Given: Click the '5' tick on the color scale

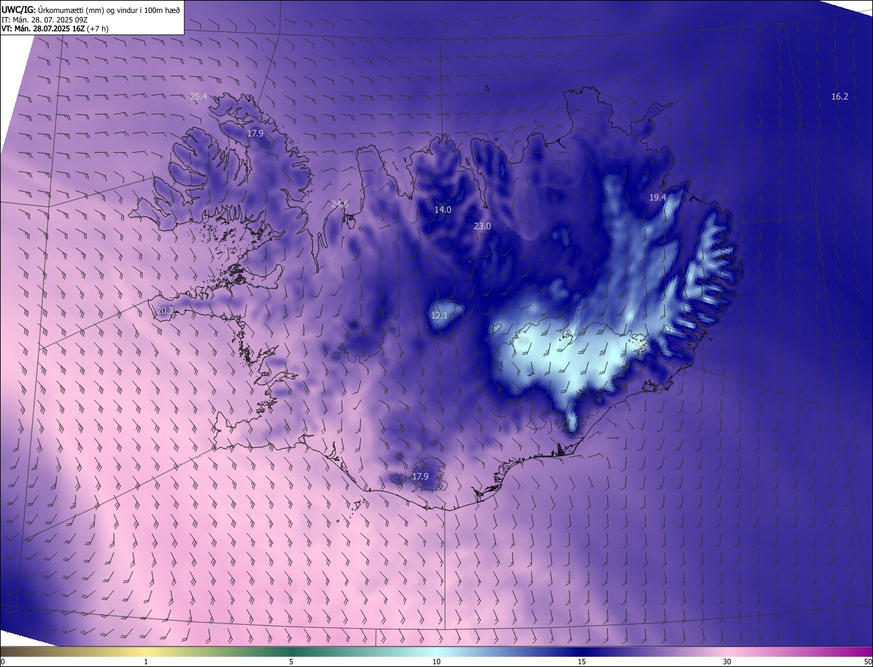Looking at the screenshot, I should click(x=291, y=662).
